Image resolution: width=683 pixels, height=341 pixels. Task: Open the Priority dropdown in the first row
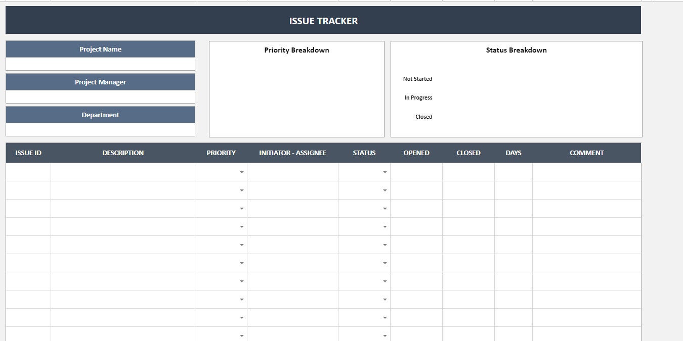pyautogui.click(x=241, y=172)
